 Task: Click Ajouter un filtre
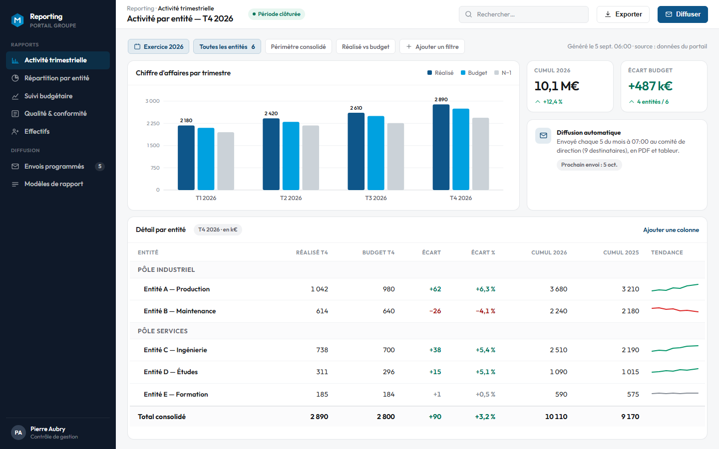(x=432, y=47)
